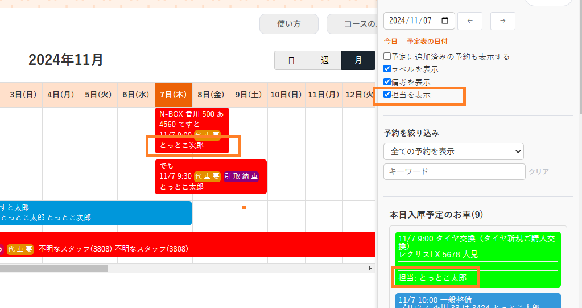Go to next date with right arrow

coord(502,21)
